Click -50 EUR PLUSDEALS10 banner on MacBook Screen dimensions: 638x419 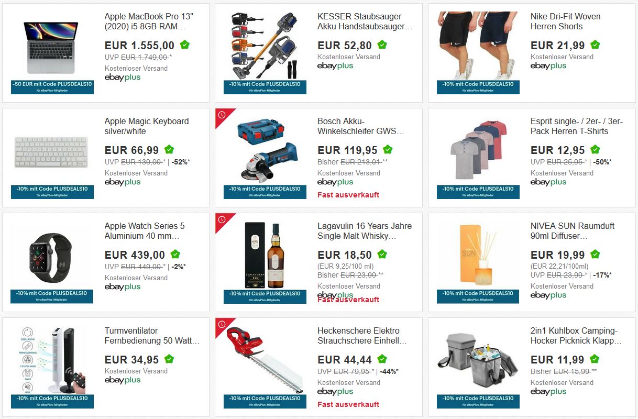click(52, 87)
